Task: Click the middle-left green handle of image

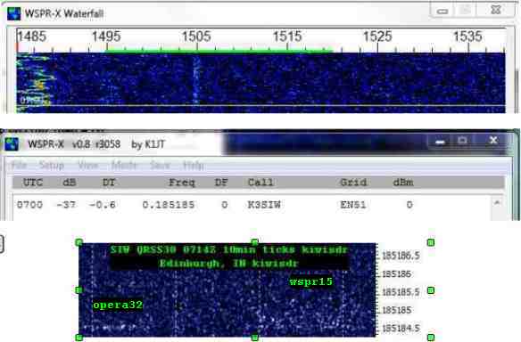Action: 79,290
